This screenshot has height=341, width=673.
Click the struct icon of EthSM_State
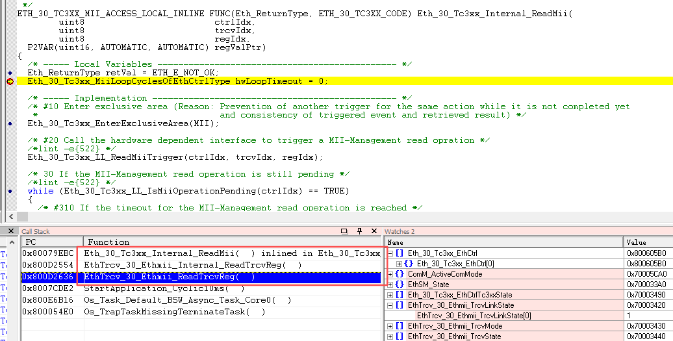coord(400,284)
